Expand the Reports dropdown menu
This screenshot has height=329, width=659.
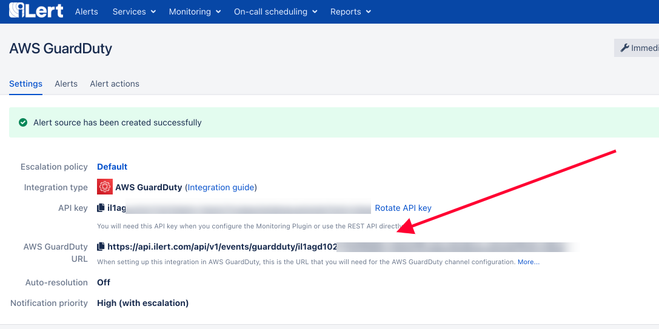click(350, 12)
